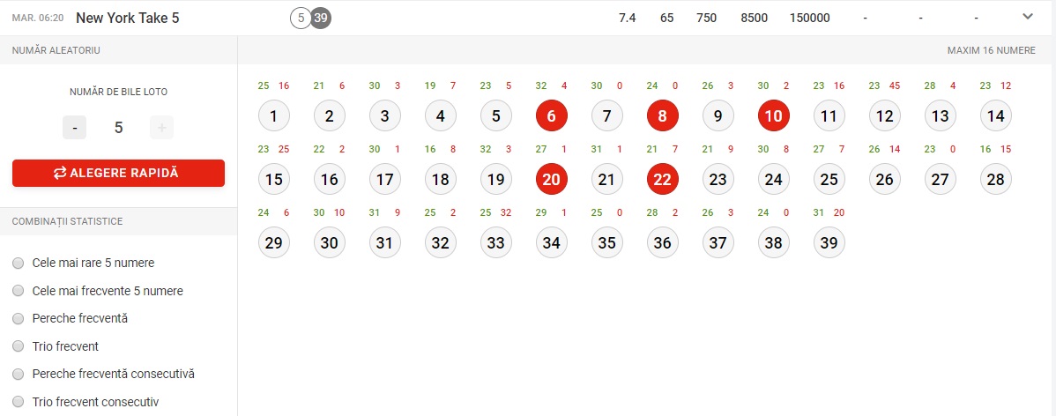This screenshot has width=1056, height=416.
Task: Select lottery ball number 7
Action: (x=606, y=115)
